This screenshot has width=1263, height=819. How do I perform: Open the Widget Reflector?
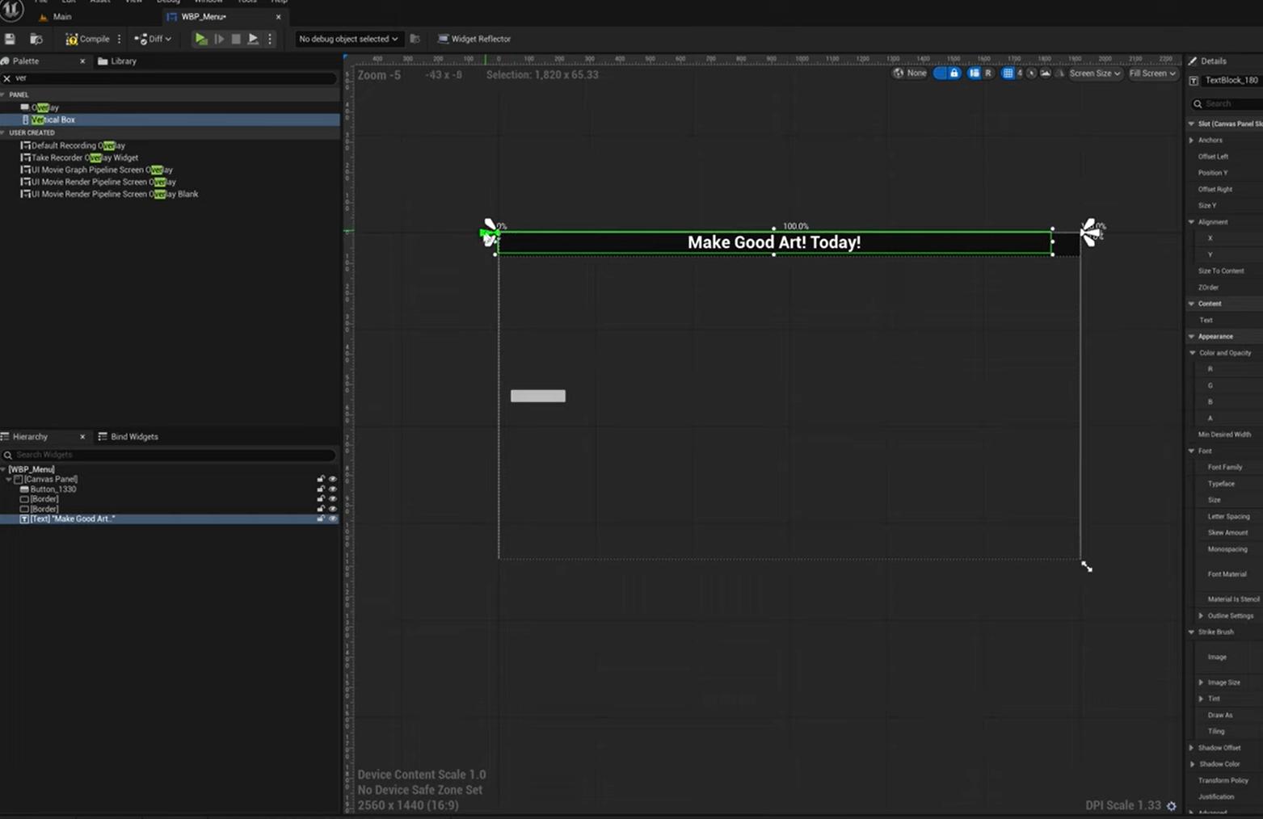474,39
